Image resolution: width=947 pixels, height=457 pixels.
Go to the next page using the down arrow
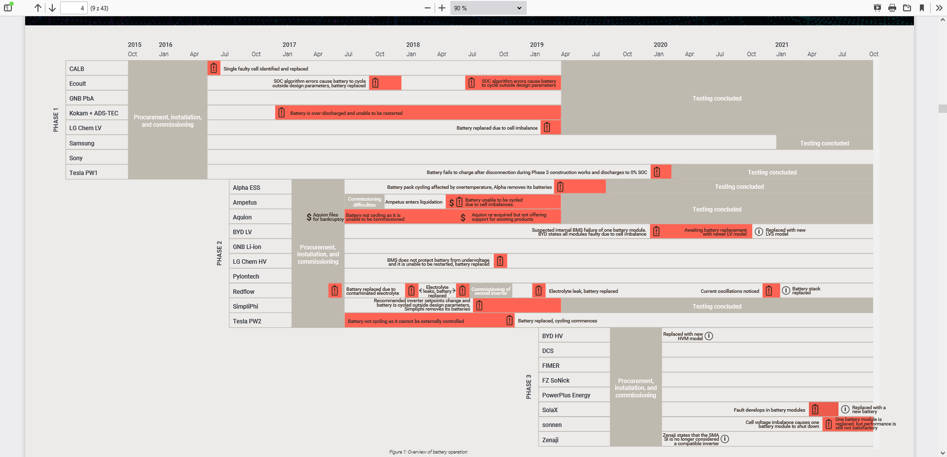tap(52, 8)
